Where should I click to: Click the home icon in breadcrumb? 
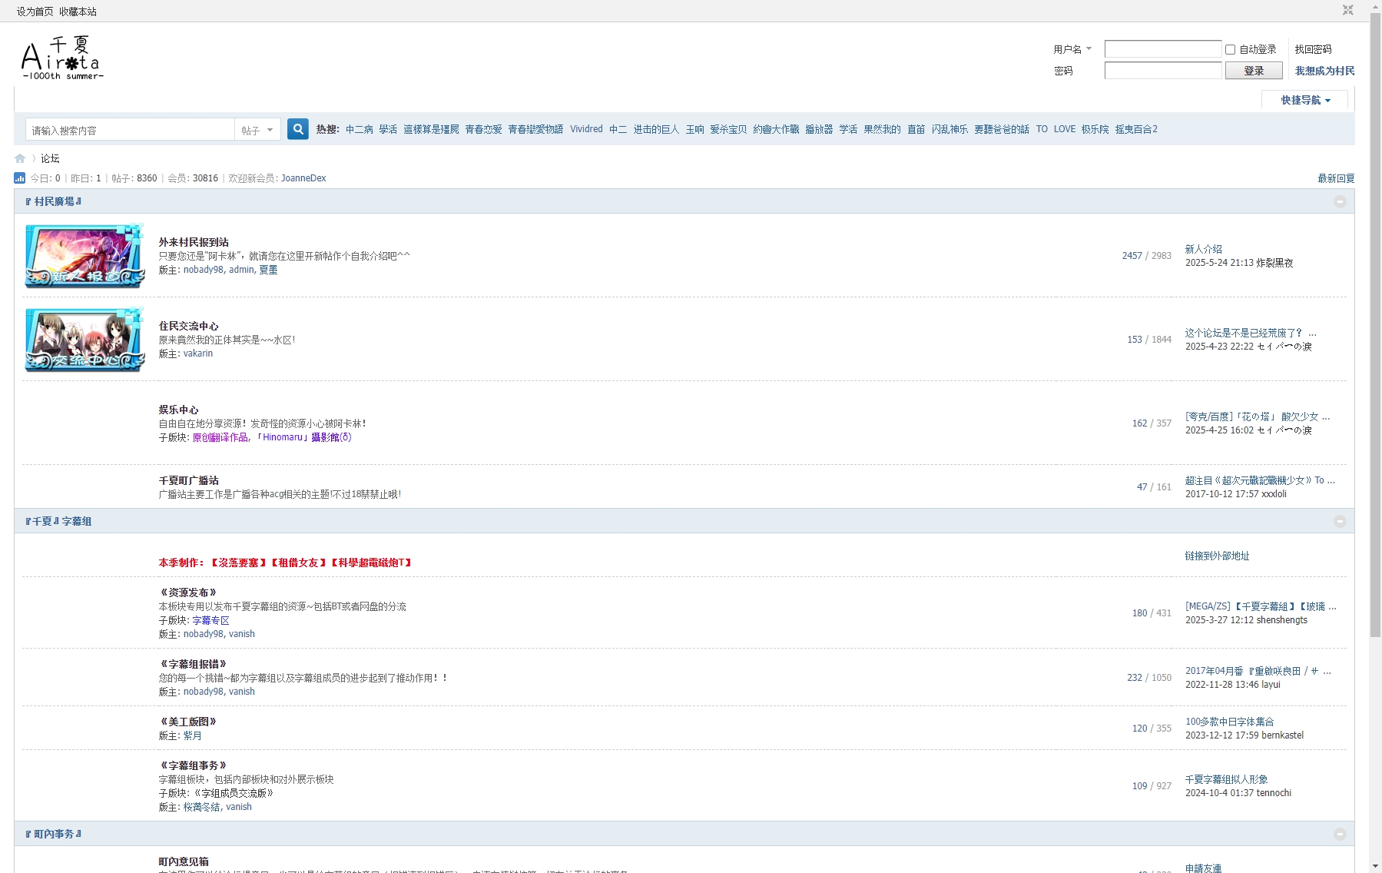coord(20,158)
